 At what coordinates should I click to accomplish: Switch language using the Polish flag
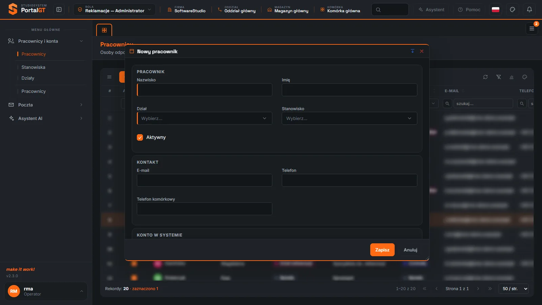coord(496,9)
